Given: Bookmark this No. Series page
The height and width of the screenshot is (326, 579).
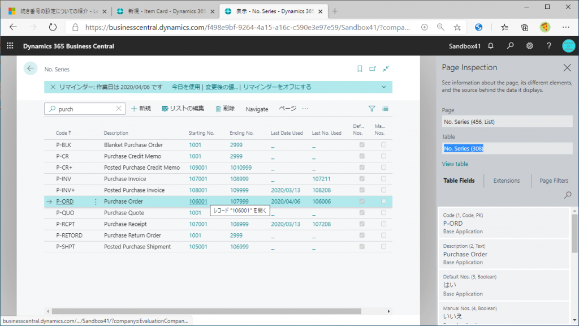Looking at the screenshot, I should pyautogui.click(x=360, y=68).
